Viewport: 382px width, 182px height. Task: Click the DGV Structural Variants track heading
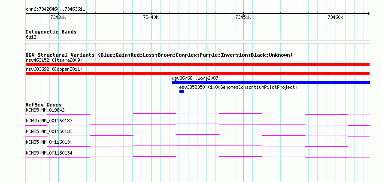(159, 55)
